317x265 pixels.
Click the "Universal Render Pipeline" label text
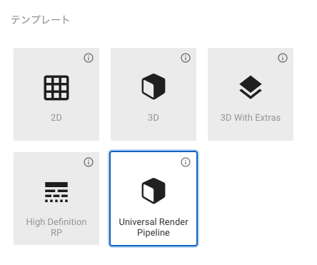tap(154, 227)
